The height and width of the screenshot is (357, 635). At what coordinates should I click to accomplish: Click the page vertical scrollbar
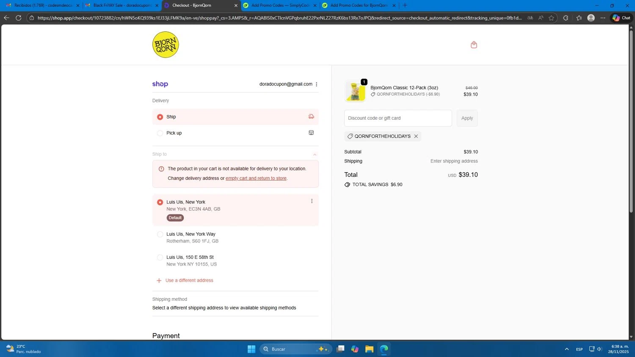click(631, 122)
